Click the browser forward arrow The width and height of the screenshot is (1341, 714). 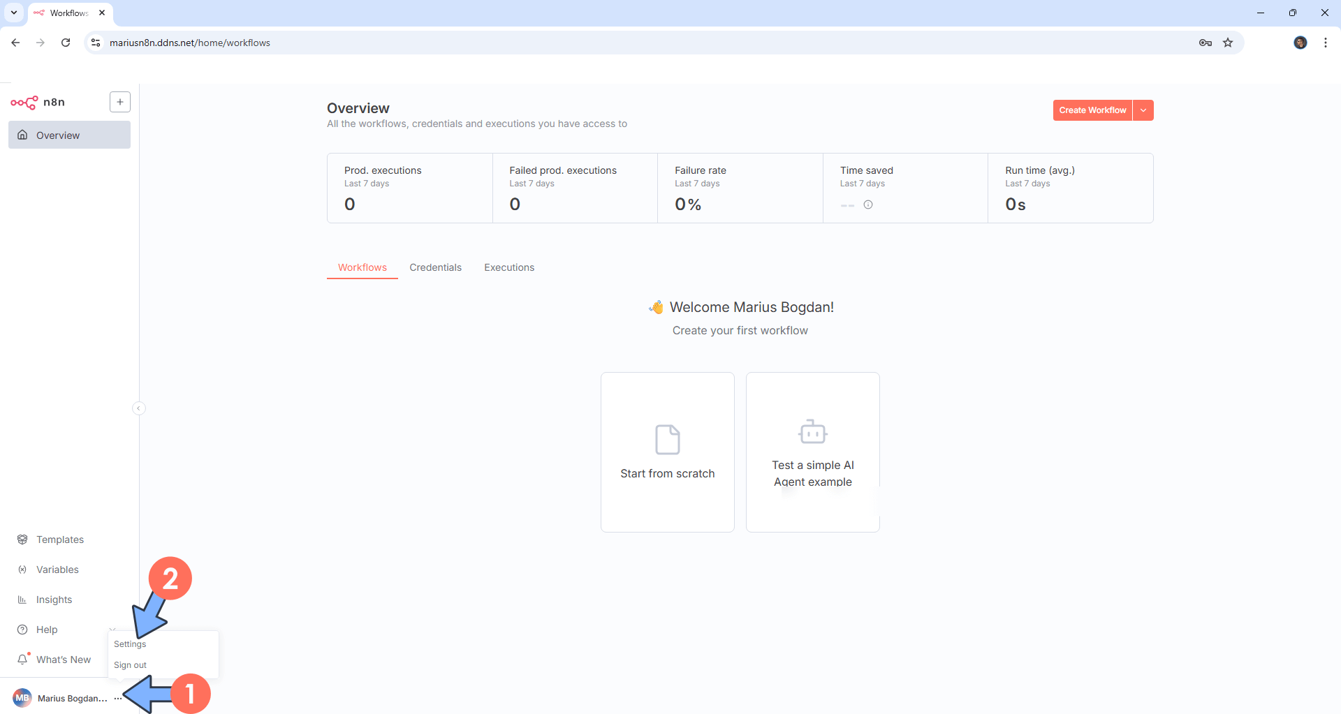tap(41, 43)
